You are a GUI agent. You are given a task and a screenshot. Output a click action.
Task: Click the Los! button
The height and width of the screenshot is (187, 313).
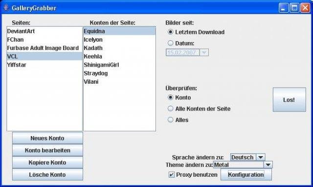coord(289,99)
